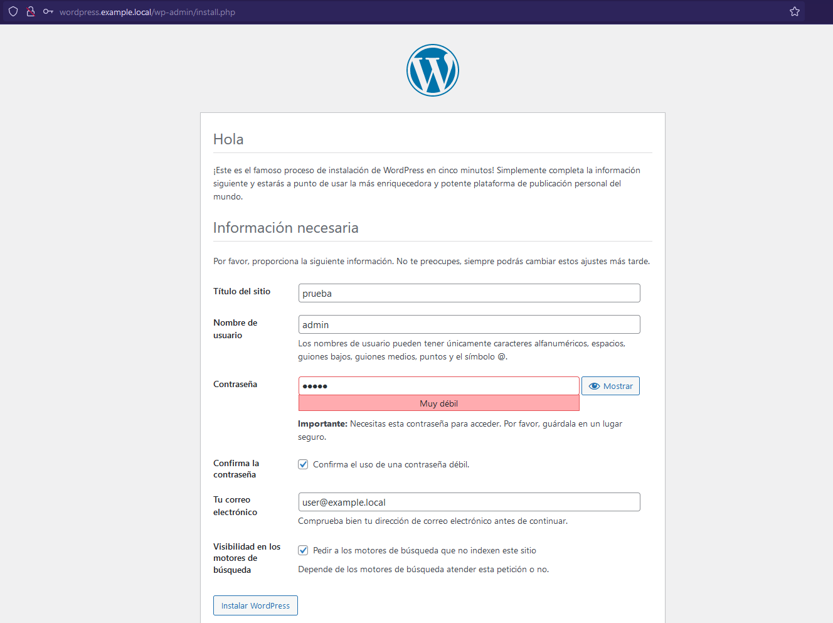Toggle search engine no-index checkbox
The image size is (833, 623).
tap(303, 550)
